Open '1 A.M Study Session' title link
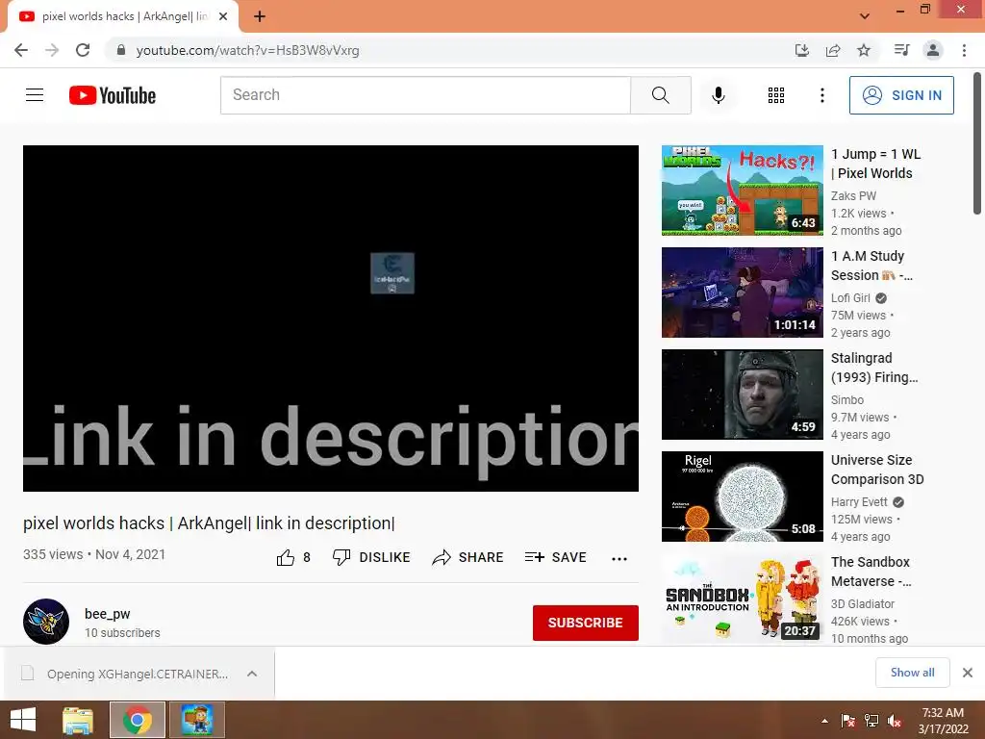This screenshot has height=739, width=985. (x=871, y=266)
